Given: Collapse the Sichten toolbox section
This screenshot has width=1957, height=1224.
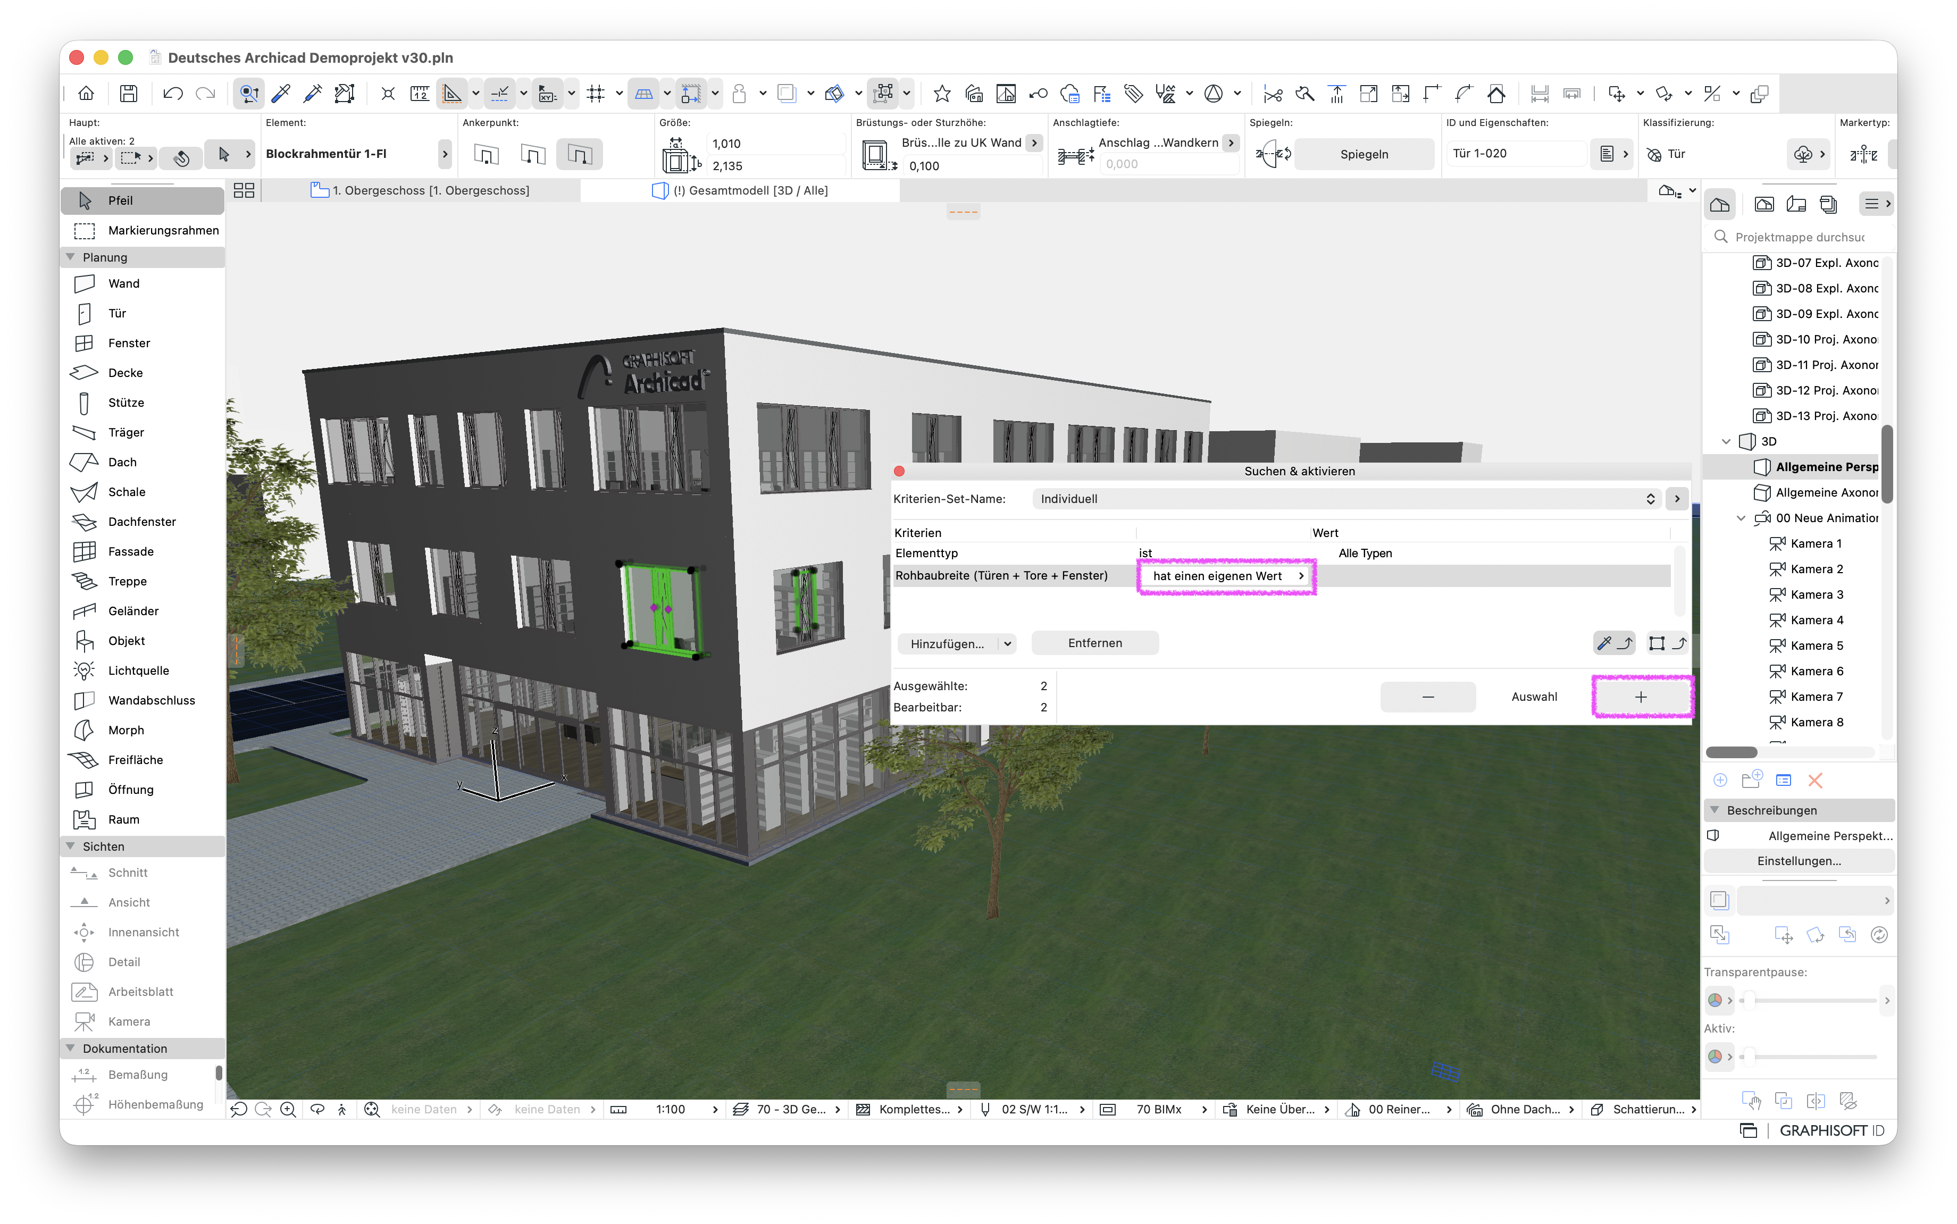Looking at the screenshot, I should 70,847.
